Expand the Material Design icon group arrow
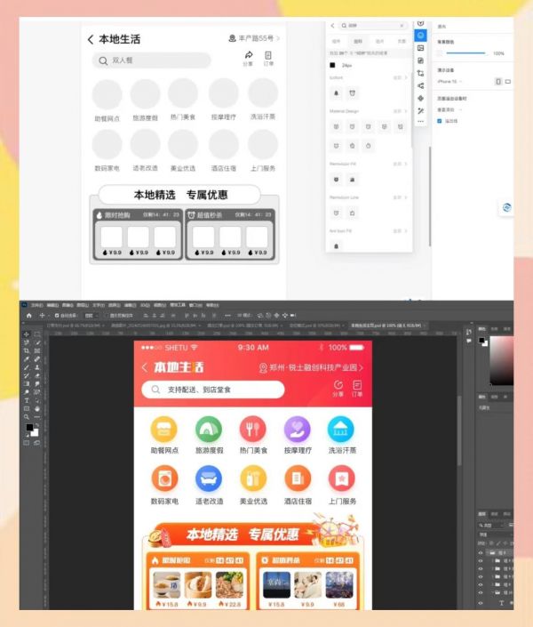Viewport: 533px width, 627px height. [406, 111]
